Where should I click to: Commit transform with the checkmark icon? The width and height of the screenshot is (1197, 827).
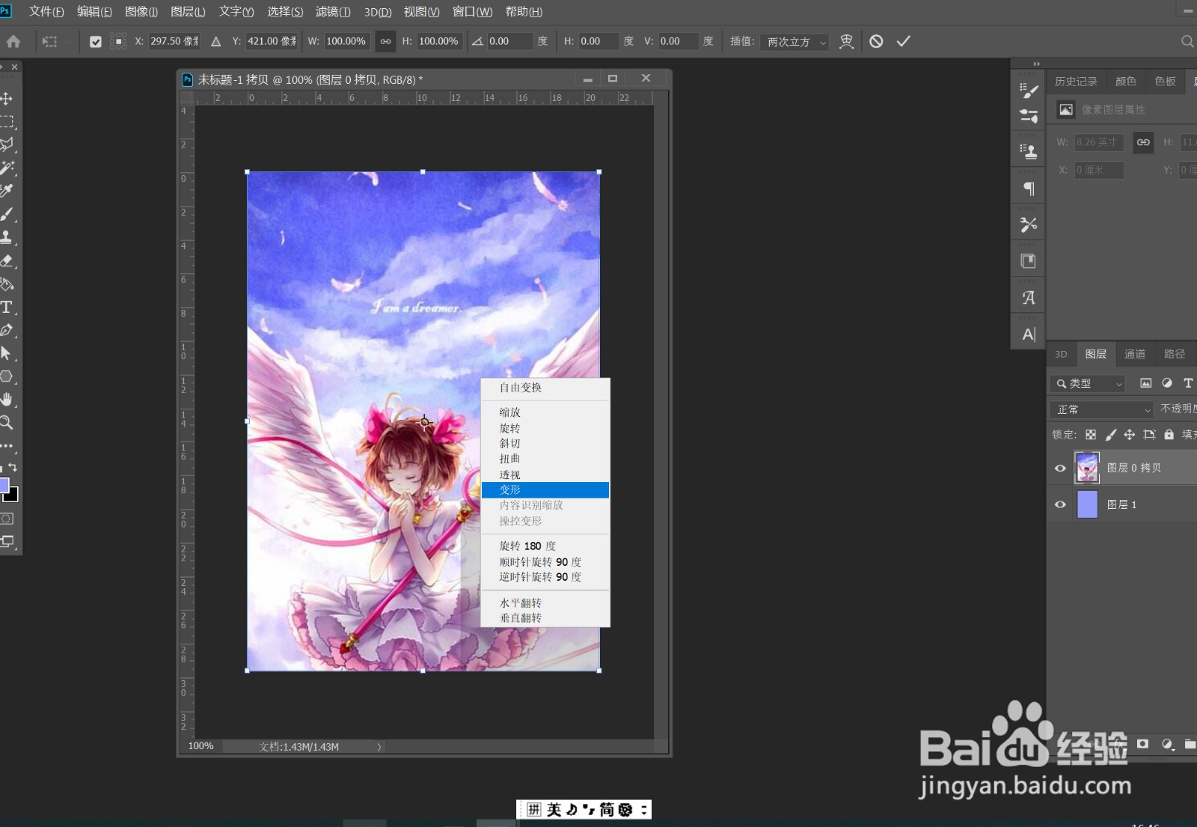(x=904, y=41)
